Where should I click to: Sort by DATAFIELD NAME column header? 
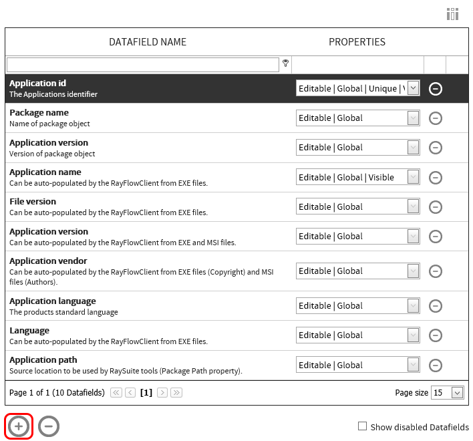148,42
